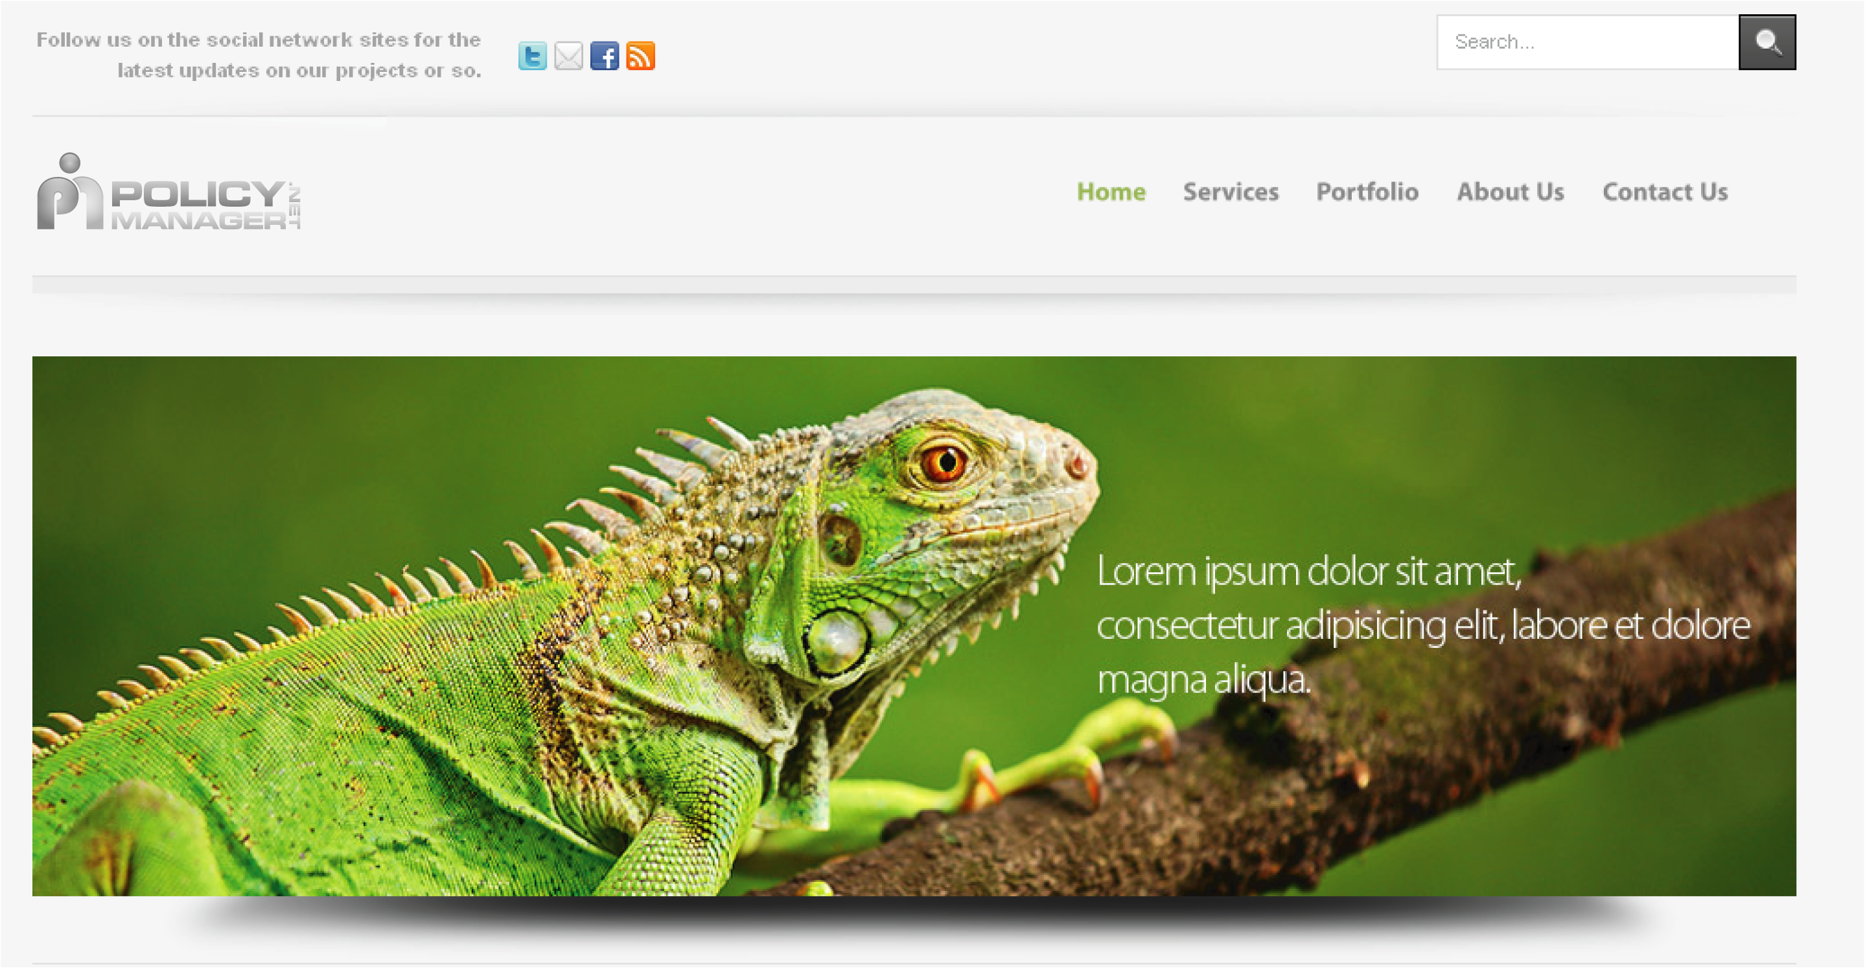Viewport: 1865px width, 968px height.
Task: Navigate to Contact Us
Action: click(x=1665, y=192)
